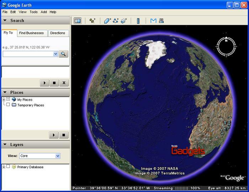Add an image overlay from toolbar
The image size is (249, 192).
click(124, 21)
